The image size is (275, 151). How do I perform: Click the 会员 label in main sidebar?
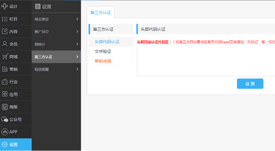pos(13,44)
